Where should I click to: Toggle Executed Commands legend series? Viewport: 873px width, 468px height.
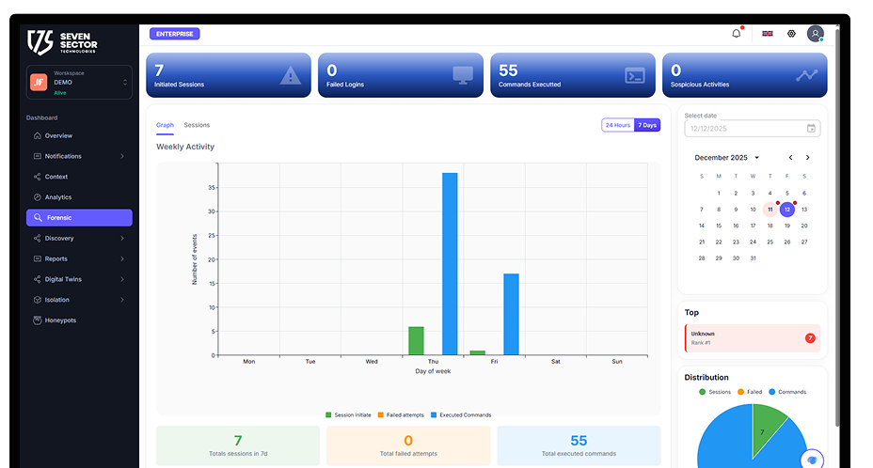(x=463, y=414)
